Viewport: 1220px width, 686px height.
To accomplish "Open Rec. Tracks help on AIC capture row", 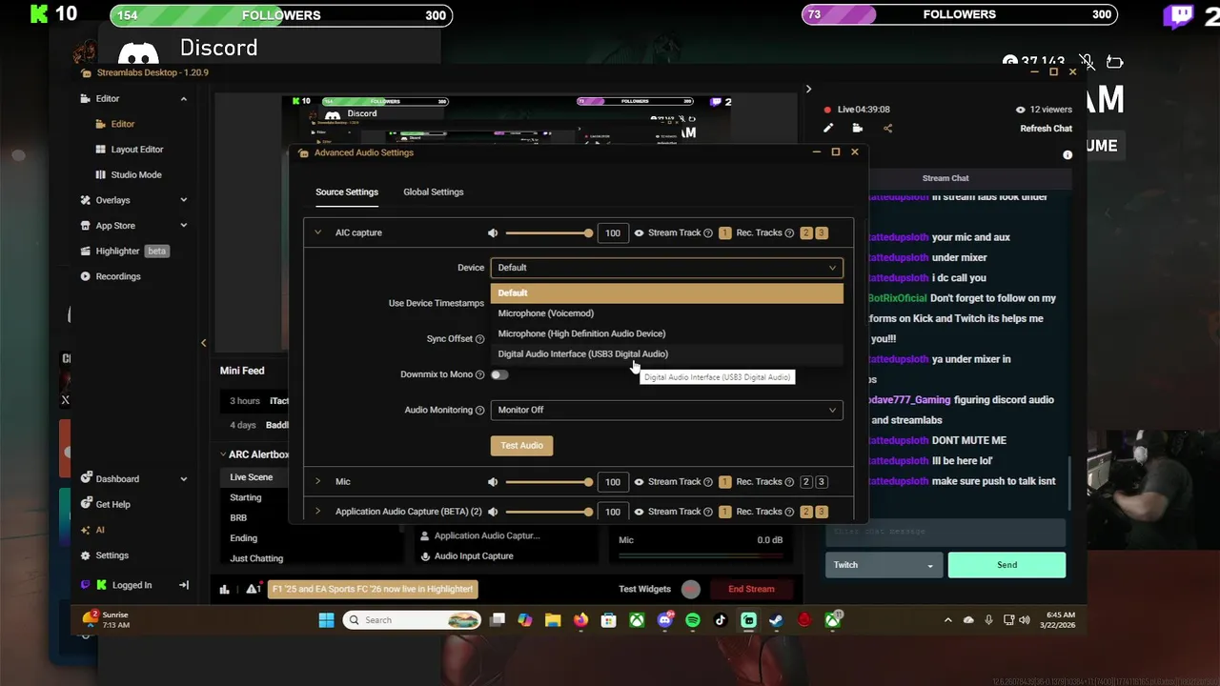I will click(789, 232).
